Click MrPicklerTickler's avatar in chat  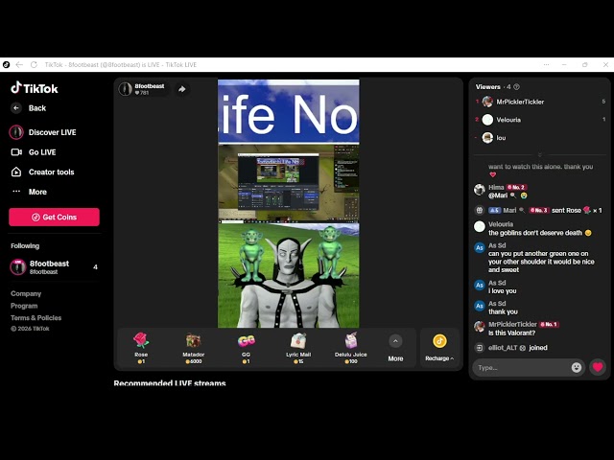480,326
